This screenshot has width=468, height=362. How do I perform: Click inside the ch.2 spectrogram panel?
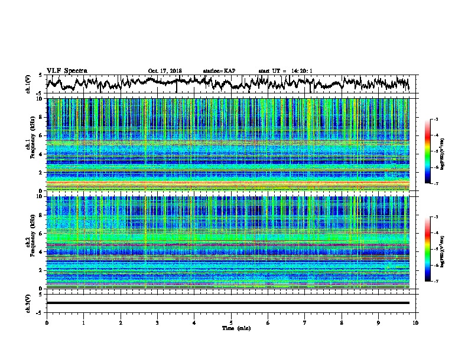pyautogui.click(x=227, y=243)
